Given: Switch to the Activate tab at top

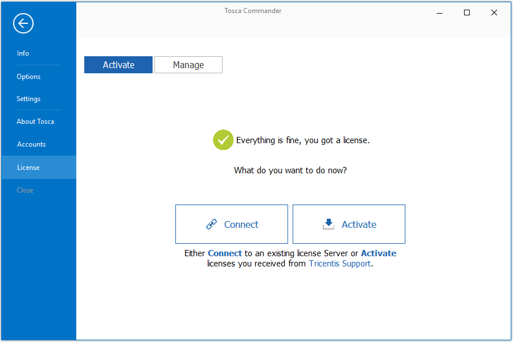Looking at the screenshot, I should tap(118, 65).
